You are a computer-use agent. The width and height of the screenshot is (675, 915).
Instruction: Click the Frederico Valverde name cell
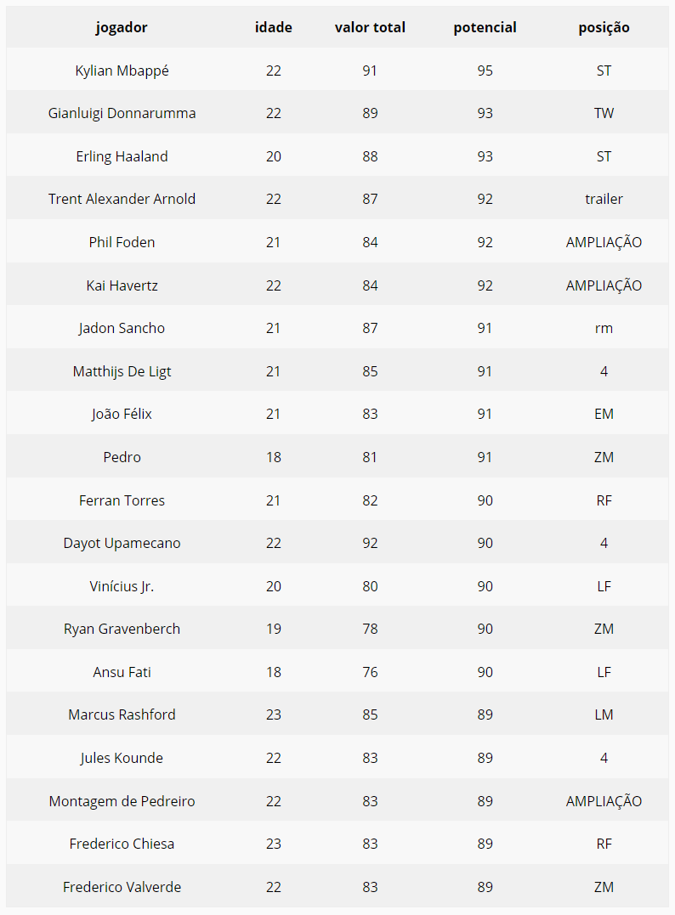click(x=122, y=887)
